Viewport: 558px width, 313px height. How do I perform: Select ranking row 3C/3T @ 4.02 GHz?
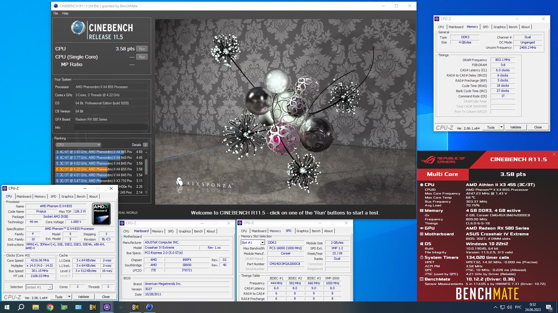click(99, 163)
